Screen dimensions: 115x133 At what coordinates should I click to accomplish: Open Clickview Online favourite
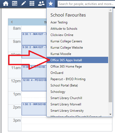click(x=62, y=35)
